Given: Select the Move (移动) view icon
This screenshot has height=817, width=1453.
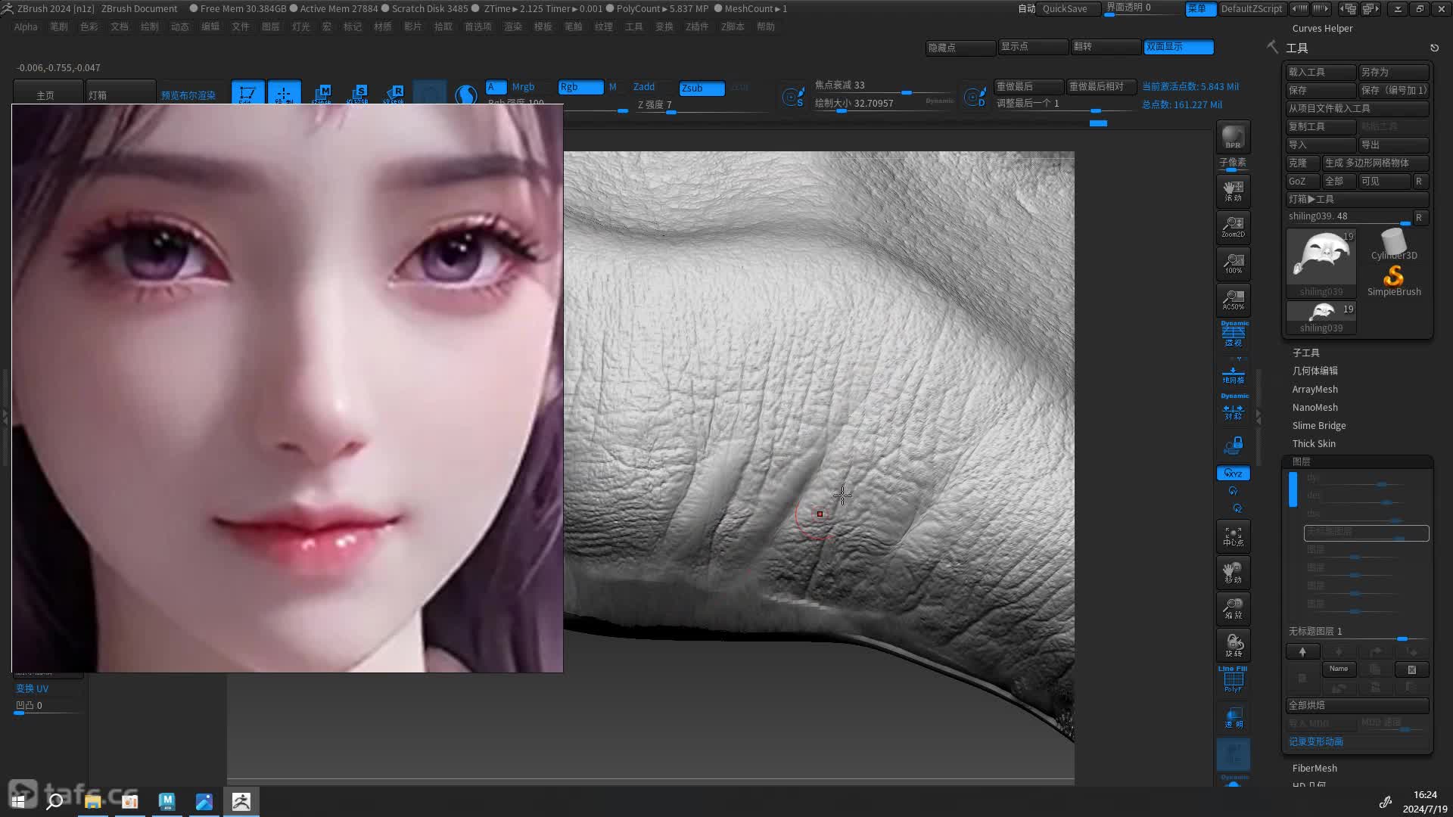Looking at the screenshot, I should 1233,573.
